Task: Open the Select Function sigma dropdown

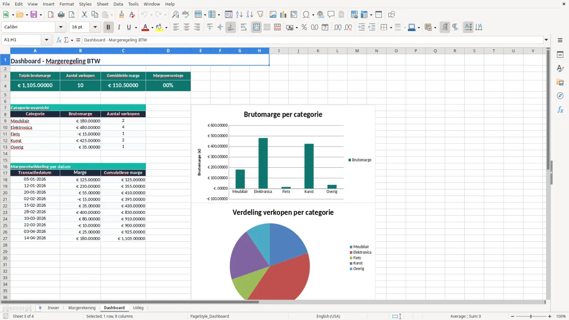Action: coord(72,40)
